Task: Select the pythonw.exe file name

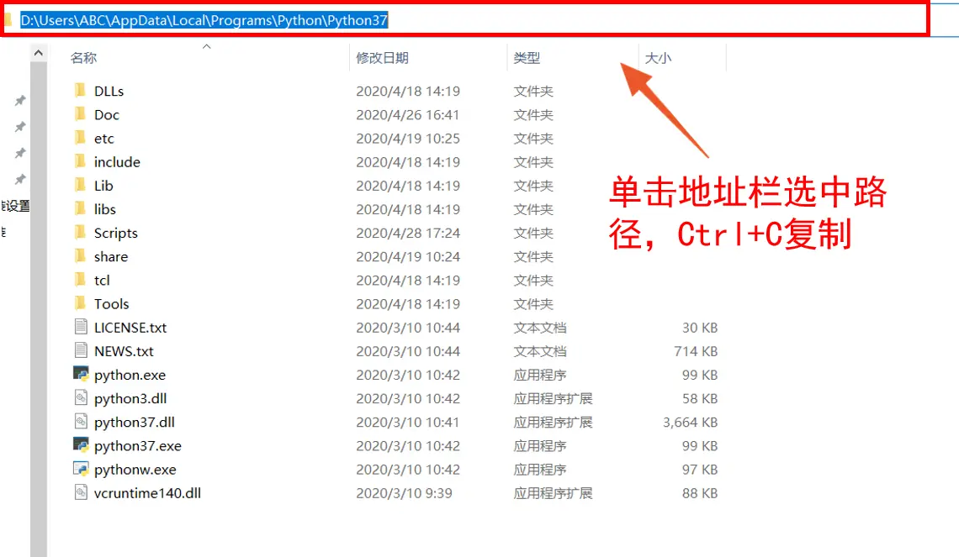Action: click(135, 470)
